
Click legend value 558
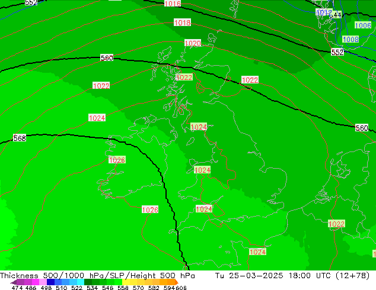(123, 288)
